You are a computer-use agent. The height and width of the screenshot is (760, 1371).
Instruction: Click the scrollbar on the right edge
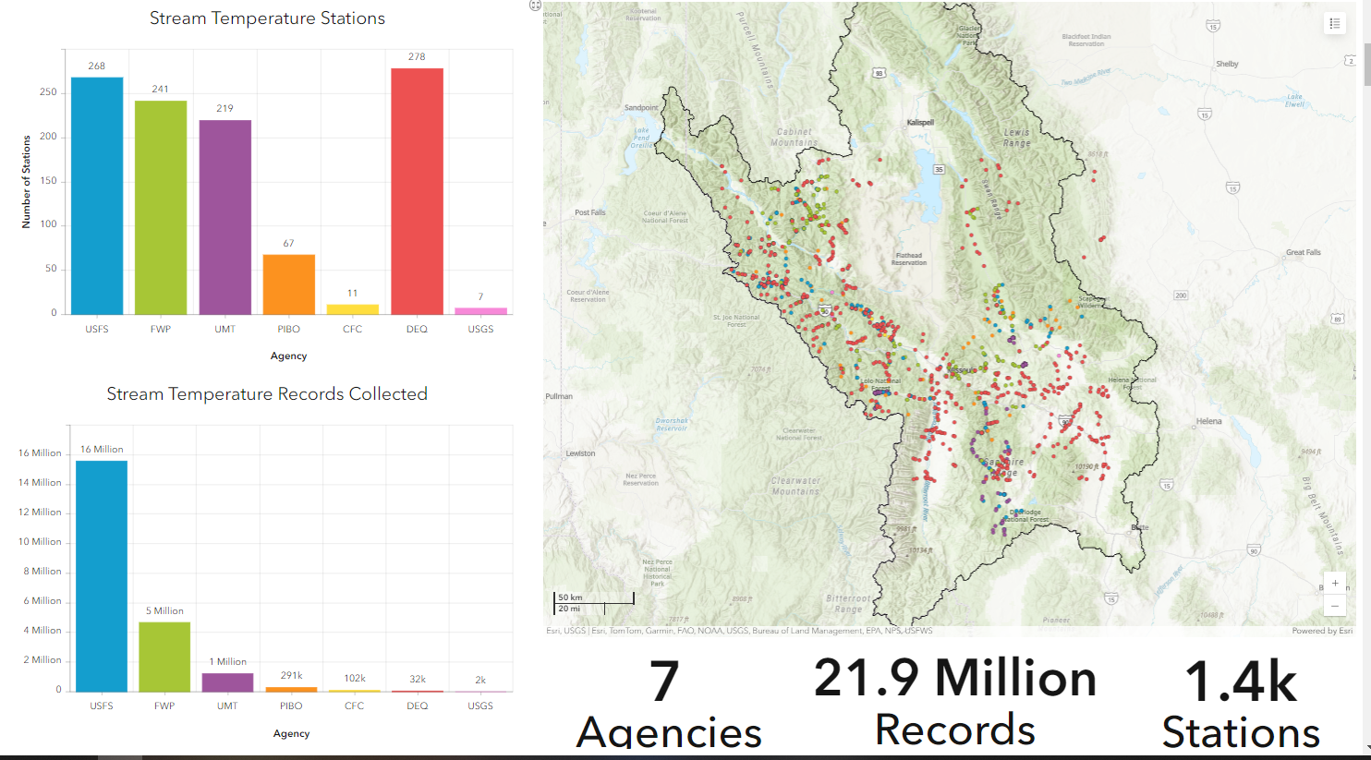(x=1365, y=65)
